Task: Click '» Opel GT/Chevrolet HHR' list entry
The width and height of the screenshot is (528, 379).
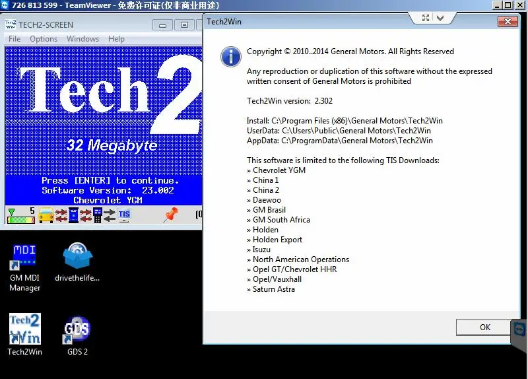Action: point(292,269)
